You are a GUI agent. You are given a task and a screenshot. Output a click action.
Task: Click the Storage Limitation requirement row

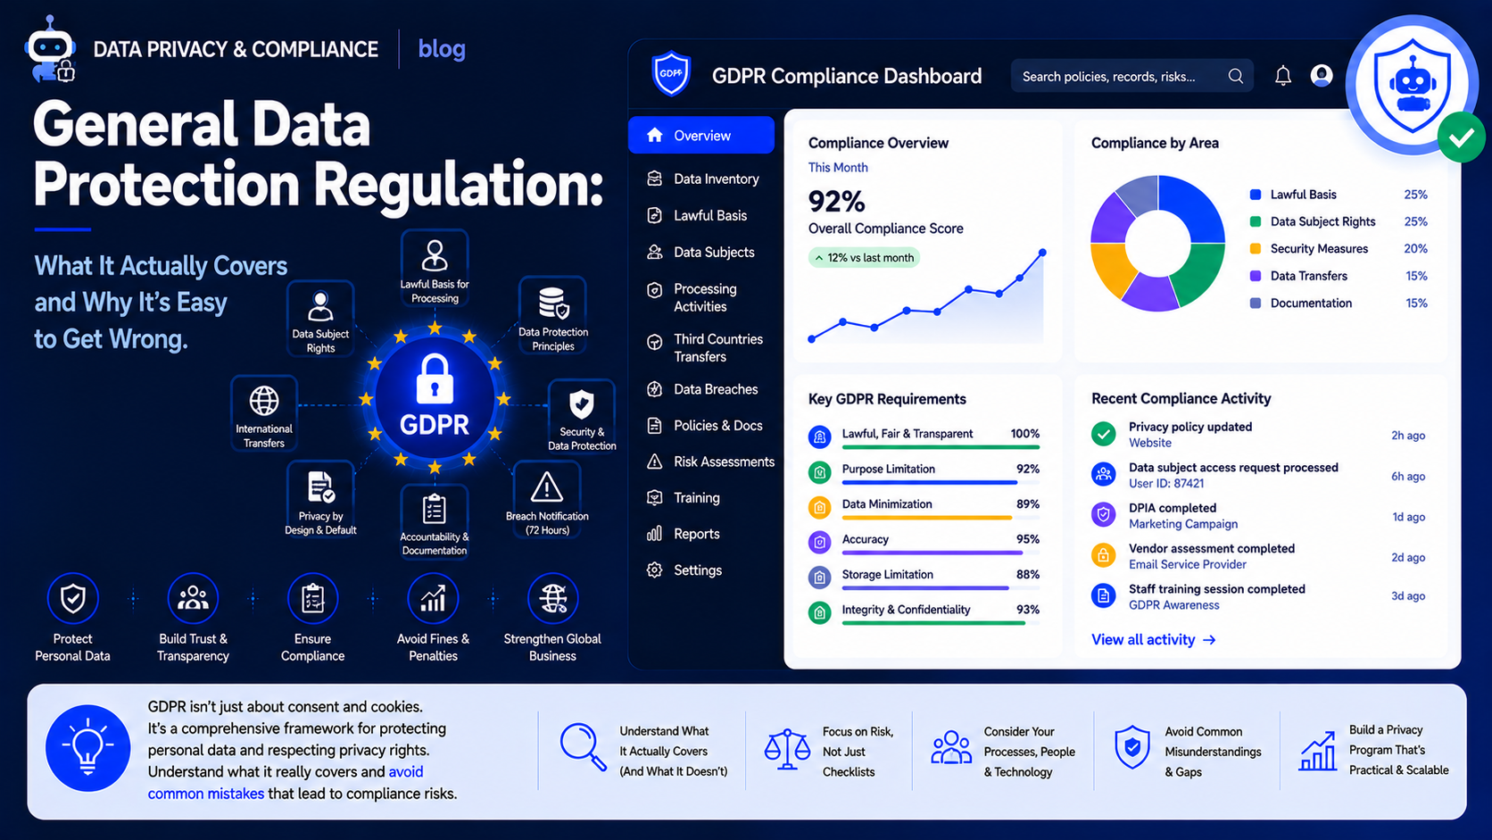point(924,578)
